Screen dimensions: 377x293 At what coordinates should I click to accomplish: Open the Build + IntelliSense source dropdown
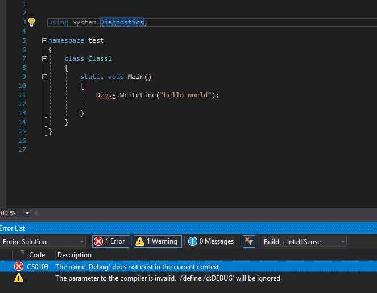(x=304, y=241)
